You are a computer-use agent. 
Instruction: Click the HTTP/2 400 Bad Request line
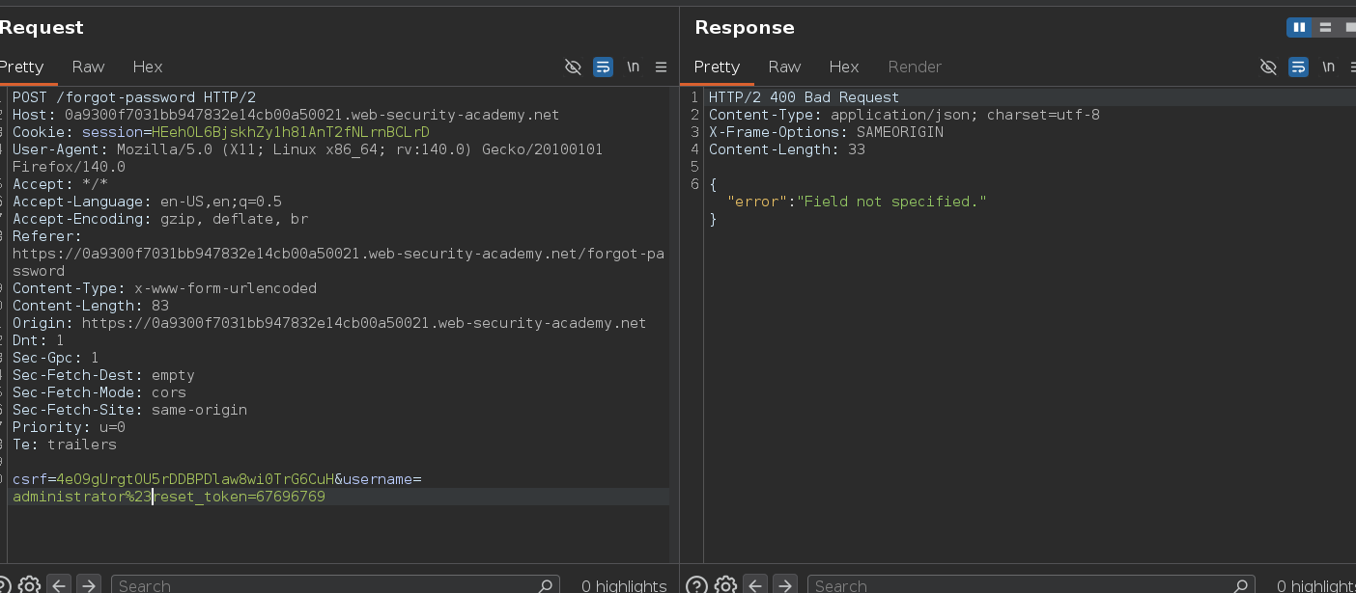pyautogui.click(x=804, y=97)
